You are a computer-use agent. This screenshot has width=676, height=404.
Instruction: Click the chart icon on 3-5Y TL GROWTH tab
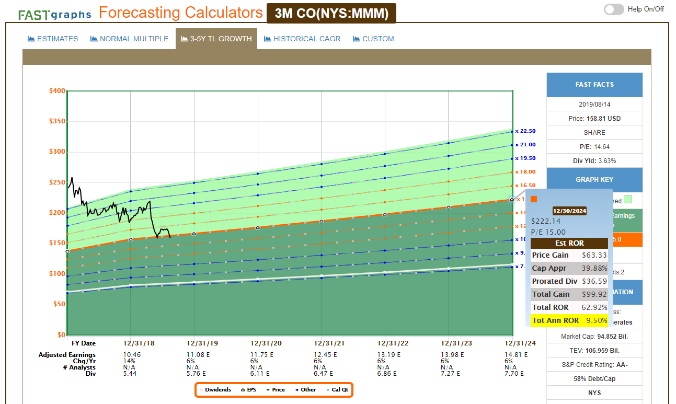click(185, 39)
